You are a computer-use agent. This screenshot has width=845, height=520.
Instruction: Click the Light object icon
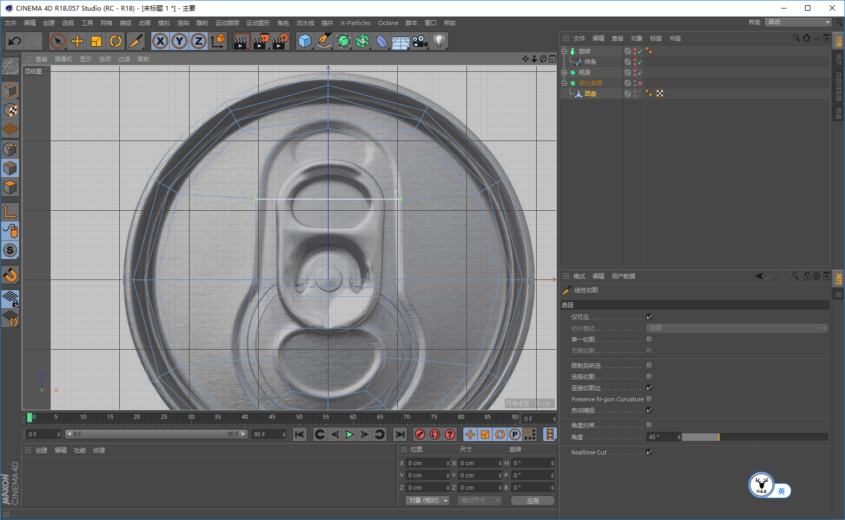[x=439, y=41]
